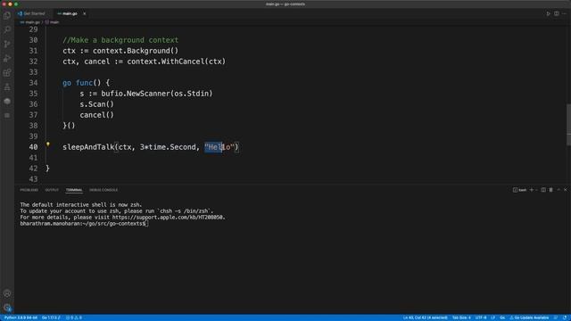The height and width of the screenshot is (321, 571).
Task: Close the terminal panel
Action: [x=566, y=190]
